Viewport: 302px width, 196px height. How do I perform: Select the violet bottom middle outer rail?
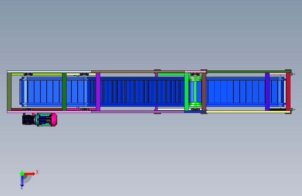138,112
